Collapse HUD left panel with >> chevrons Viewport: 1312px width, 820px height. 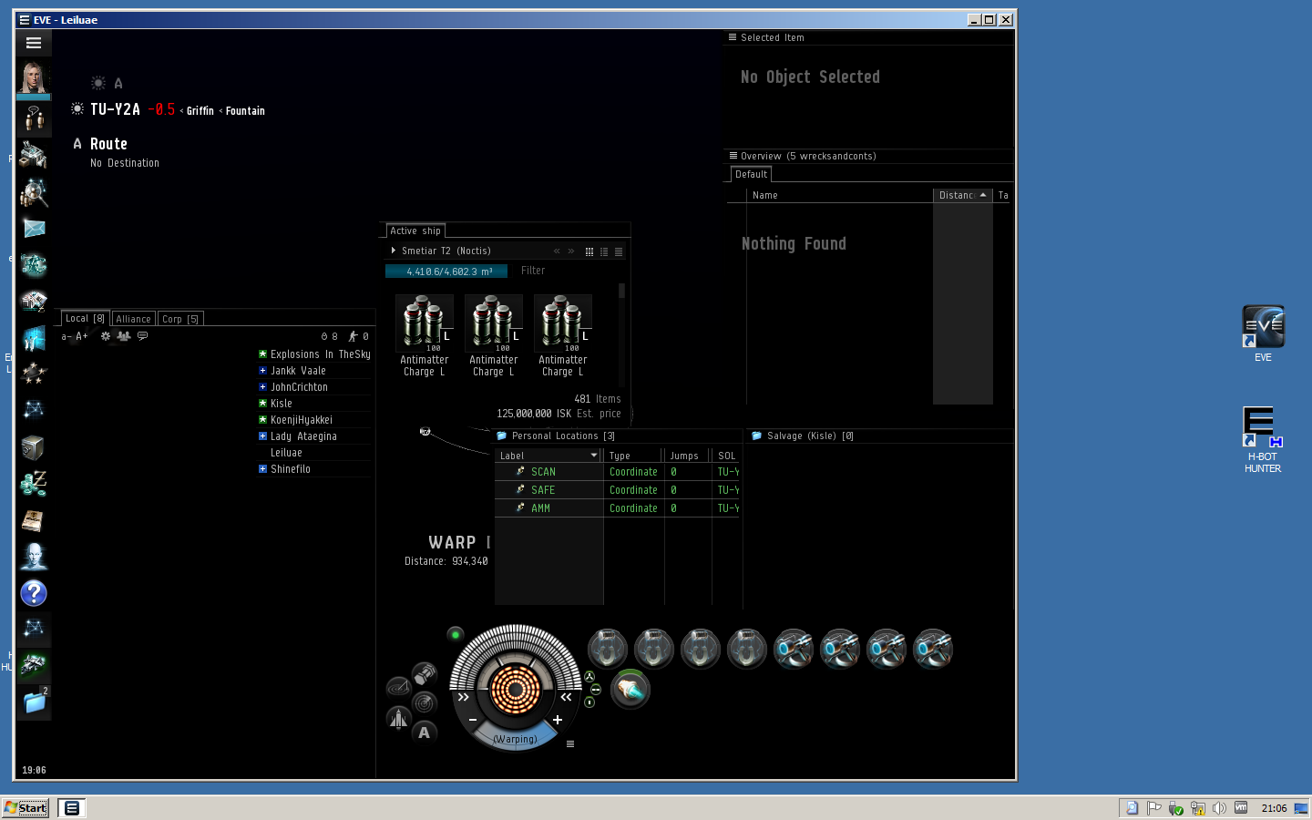tap(464, 697)
